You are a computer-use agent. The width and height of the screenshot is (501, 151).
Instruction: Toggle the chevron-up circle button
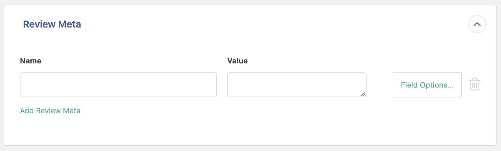(477, 24)
